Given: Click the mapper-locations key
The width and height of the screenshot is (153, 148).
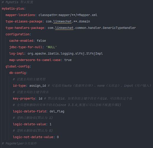Looking at the screenshot, I should click(20, 15).
